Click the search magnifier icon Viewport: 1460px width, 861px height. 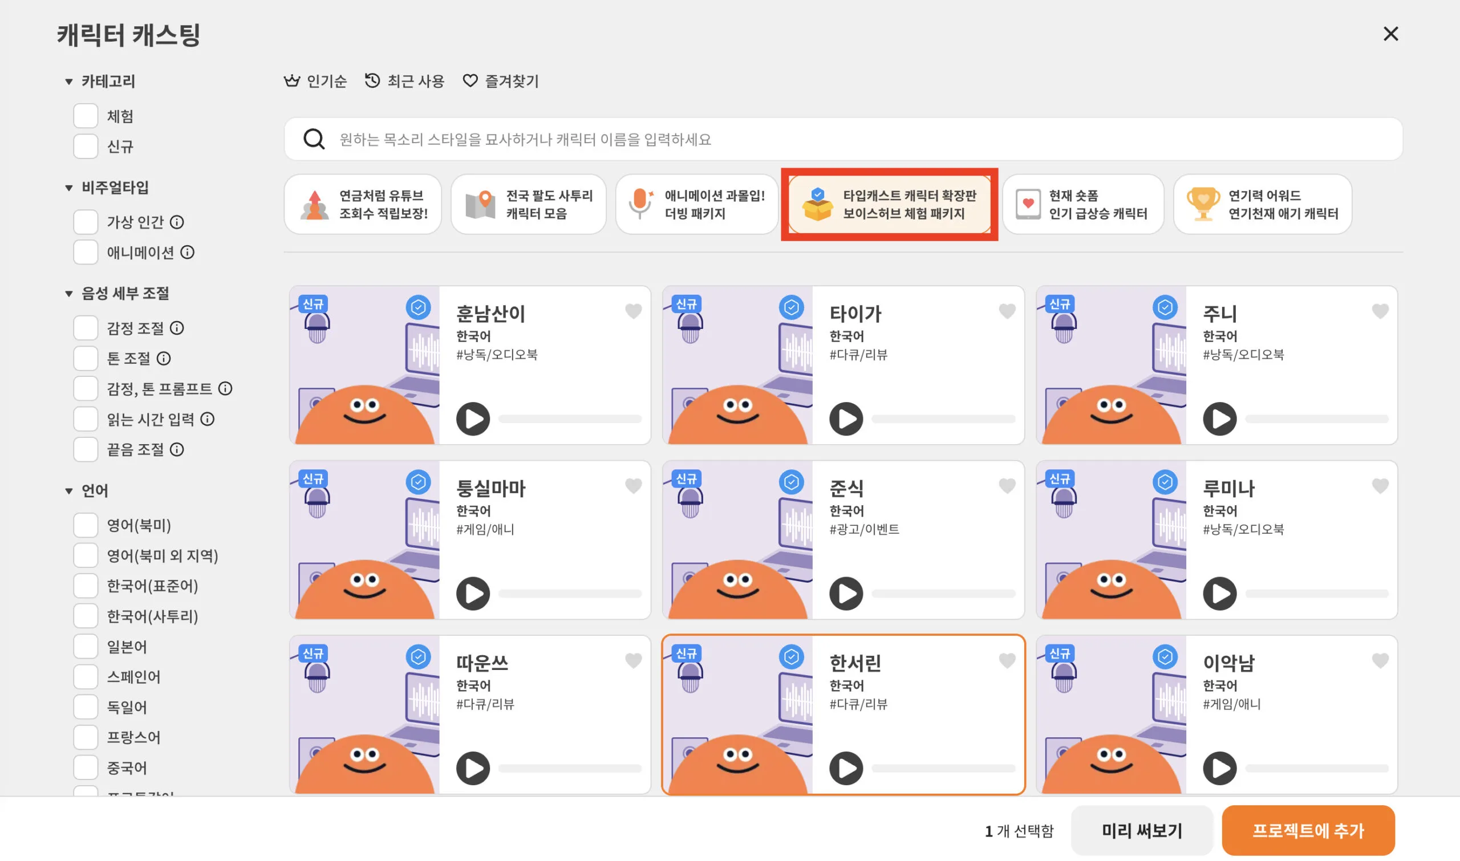314,139
